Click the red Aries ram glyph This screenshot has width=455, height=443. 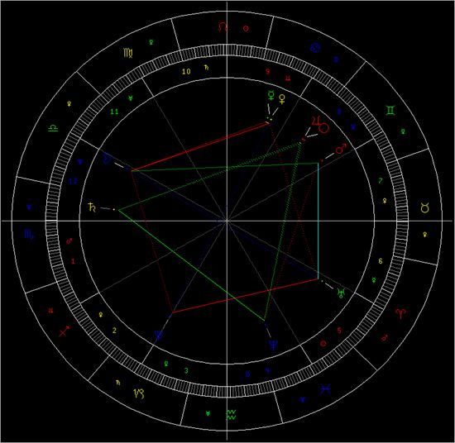click(x=400, y=313)
